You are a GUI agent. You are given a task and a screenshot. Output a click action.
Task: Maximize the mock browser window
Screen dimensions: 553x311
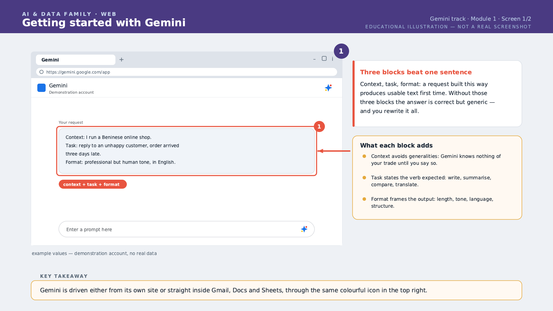[324, 58]
